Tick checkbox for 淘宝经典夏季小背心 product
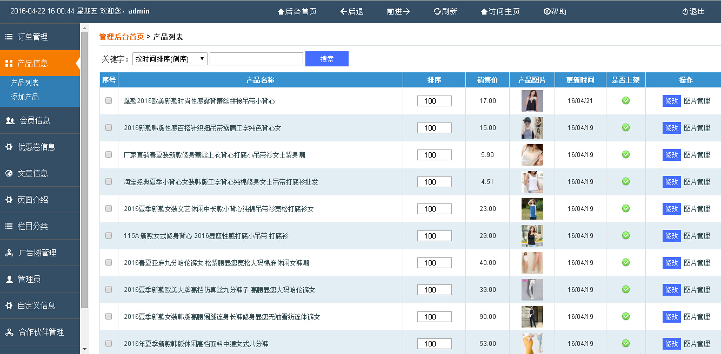Viewport: 721px width, 354px height. click(x=109, y=181)
